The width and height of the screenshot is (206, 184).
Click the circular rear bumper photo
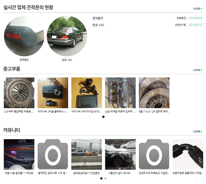tap(24, 36)
